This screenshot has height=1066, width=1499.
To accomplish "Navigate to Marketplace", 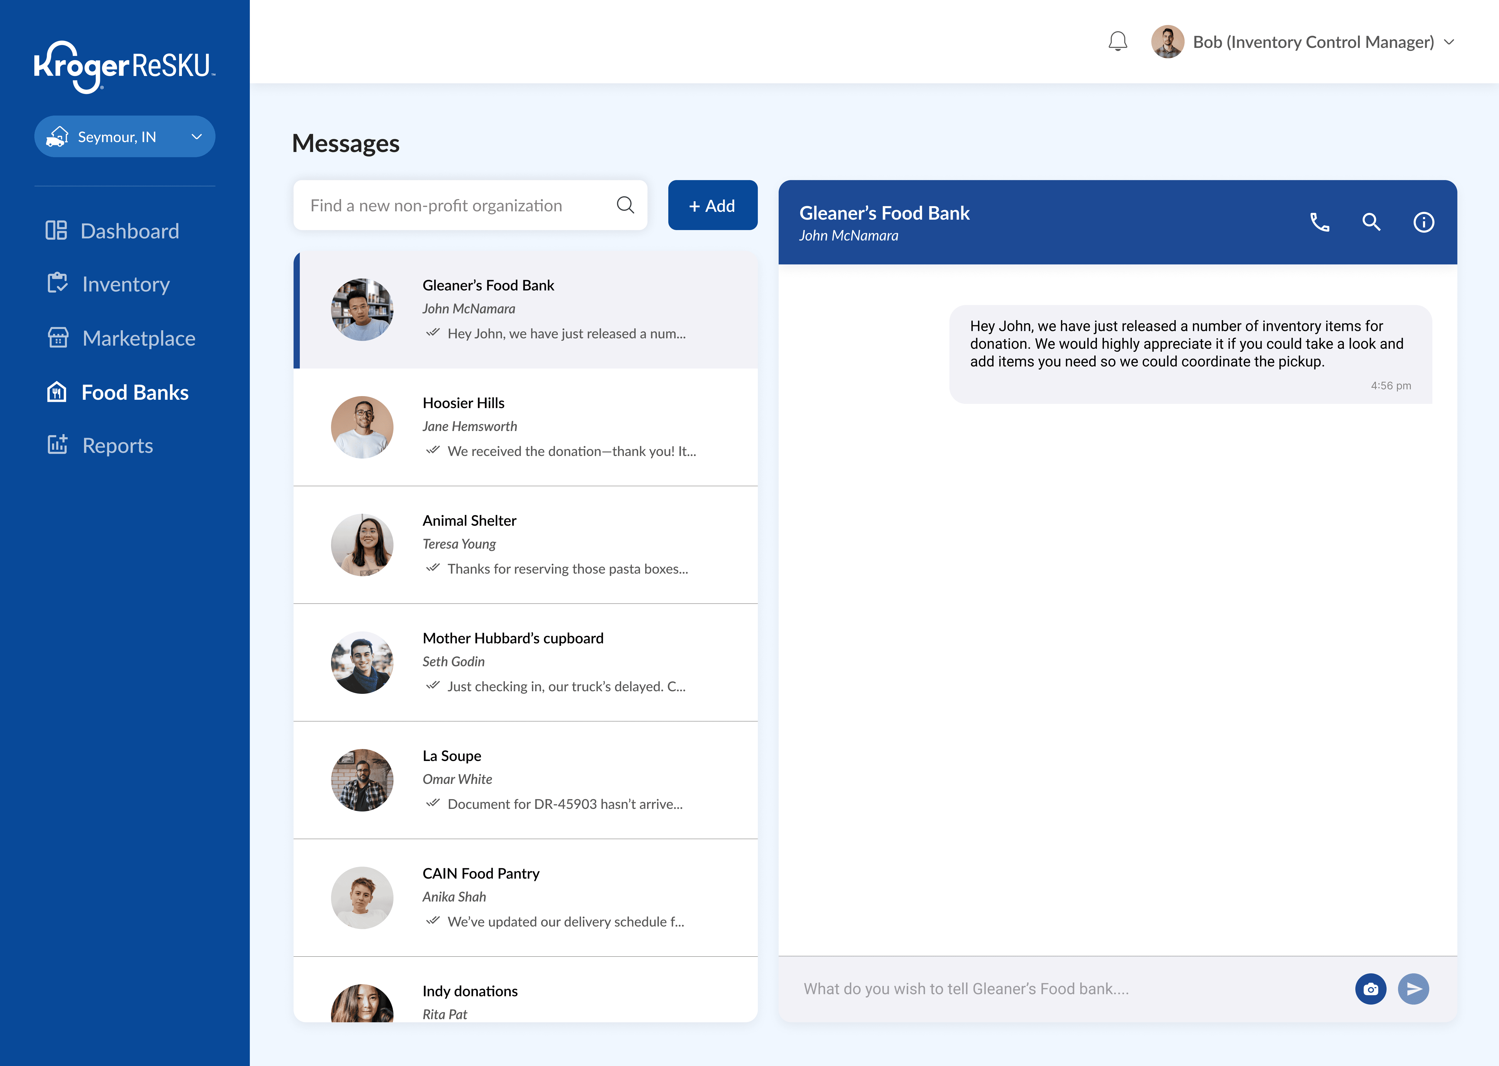I will point(138,338).
